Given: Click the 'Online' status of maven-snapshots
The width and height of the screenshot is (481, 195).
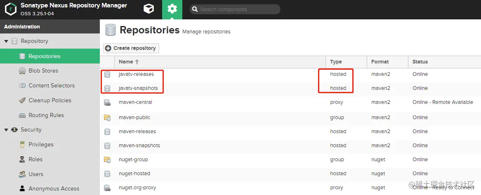Looking at the screenshot, I should coord(420,146).
